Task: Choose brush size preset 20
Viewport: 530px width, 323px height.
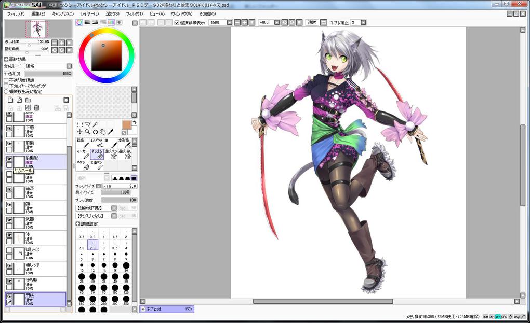Action: pos(126,268)
